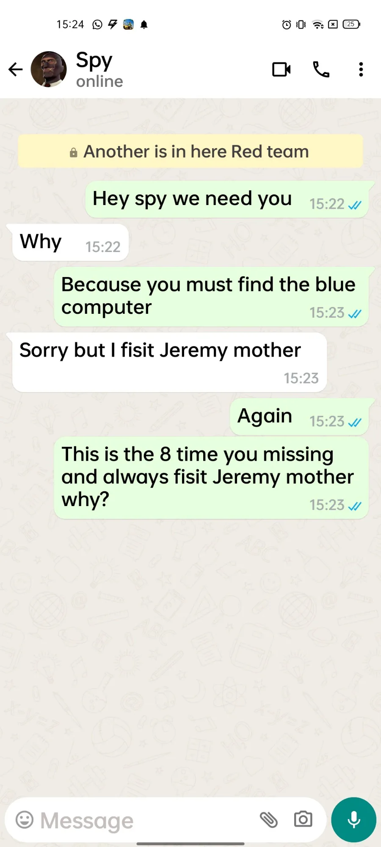Viewport: 381px width, 847px height.
Task: Select the 'Sorry but I fisit Jeremy mother' message
Action: pos(169,363)
